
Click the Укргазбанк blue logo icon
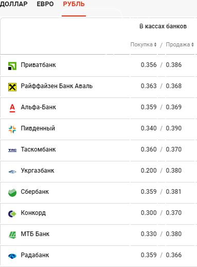[x=12, y=172]
